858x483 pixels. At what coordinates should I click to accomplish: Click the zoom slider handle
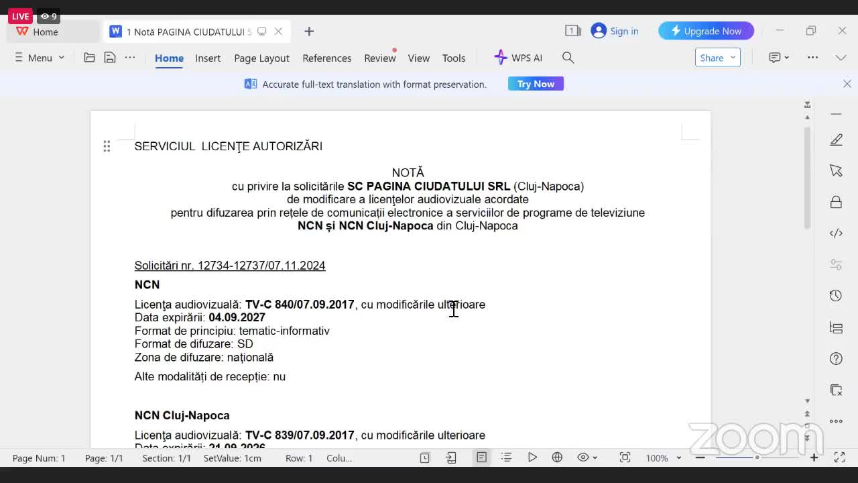[757, 458]
